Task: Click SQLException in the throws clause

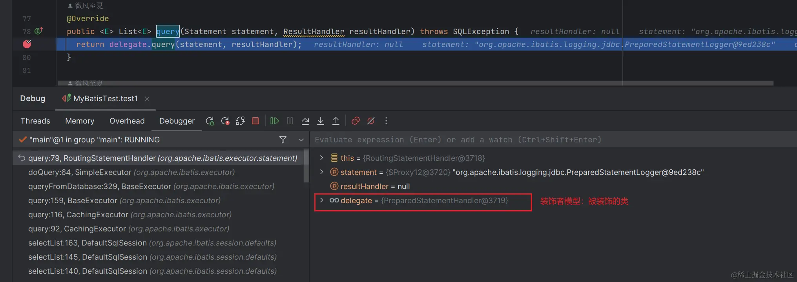Action: [481, 31]
